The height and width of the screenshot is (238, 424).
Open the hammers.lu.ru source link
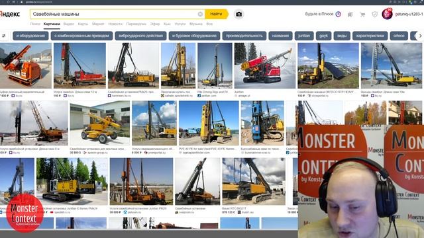[x=121, y=96]
